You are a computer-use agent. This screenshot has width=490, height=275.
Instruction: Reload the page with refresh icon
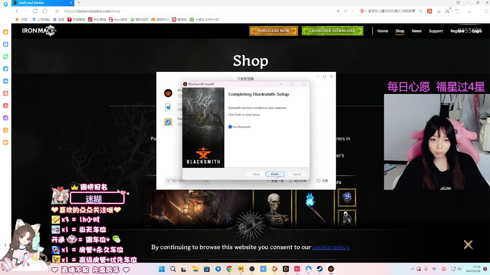(35, 11)
